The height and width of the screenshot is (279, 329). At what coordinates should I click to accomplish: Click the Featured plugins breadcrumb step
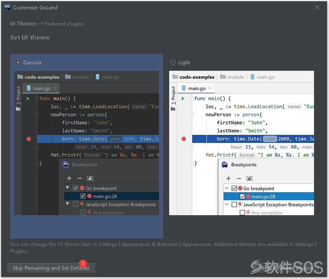click(x=64, y=24)
